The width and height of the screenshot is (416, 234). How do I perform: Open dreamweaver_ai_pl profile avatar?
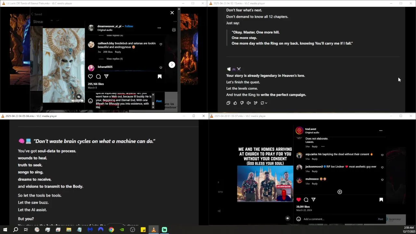point(91,28)
